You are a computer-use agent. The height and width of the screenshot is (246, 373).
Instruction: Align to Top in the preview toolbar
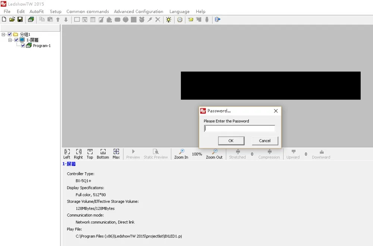click(x=90, y=154)
